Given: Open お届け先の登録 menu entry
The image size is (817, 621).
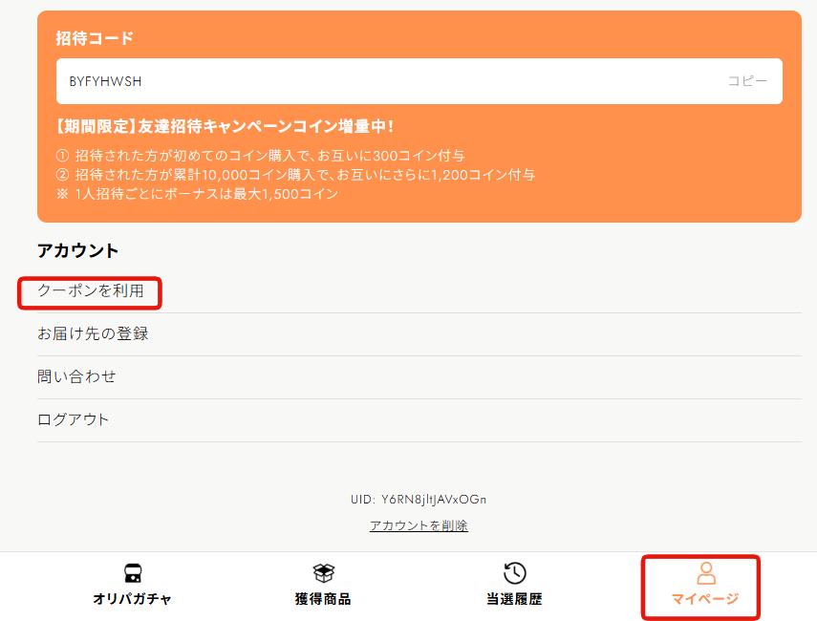Looking at the screenshot, I should pos(419,334).
